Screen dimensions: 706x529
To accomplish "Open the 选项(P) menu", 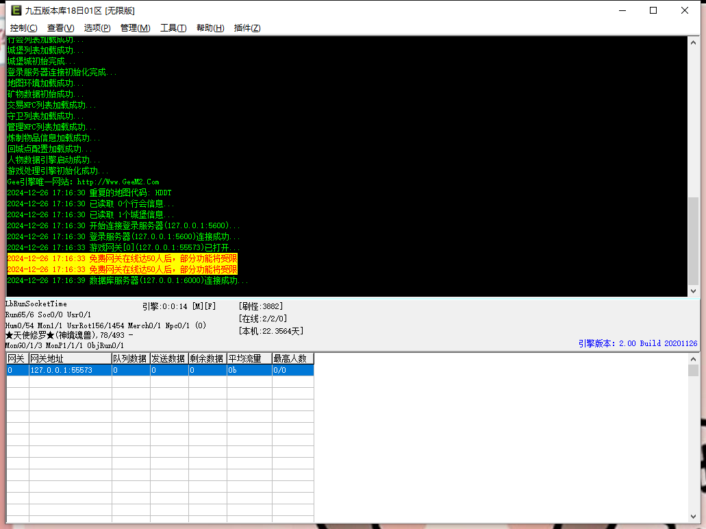I will pos(97,28).
